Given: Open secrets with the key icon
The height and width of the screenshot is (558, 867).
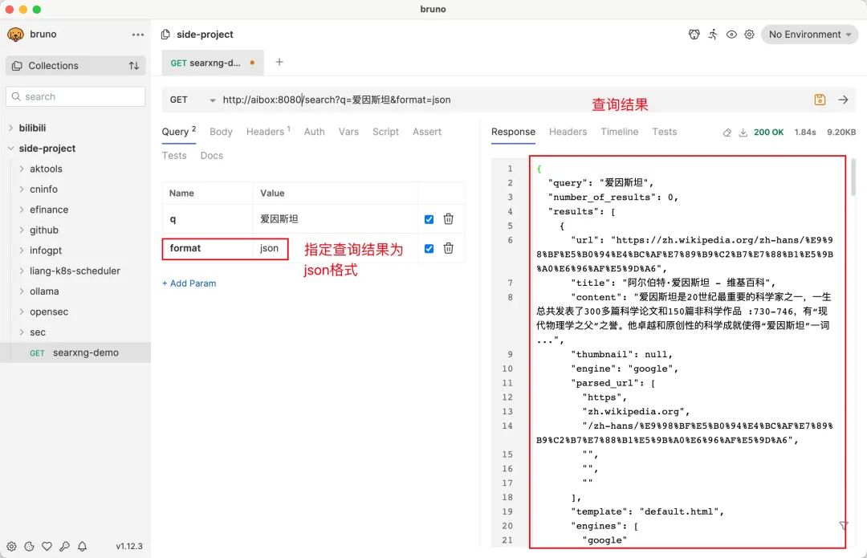Looking at the screenshot, I should (x=64, y=546).
